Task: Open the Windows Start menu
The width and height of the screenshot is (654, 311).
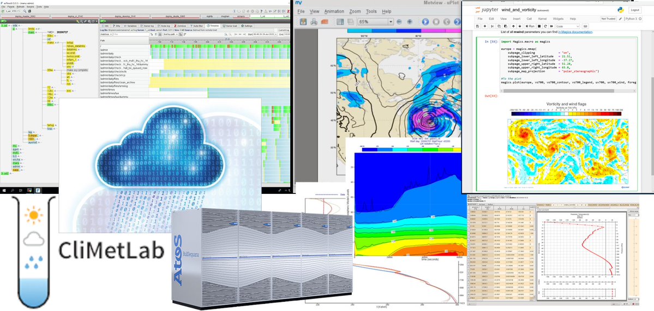Action: tap(4, 190)
